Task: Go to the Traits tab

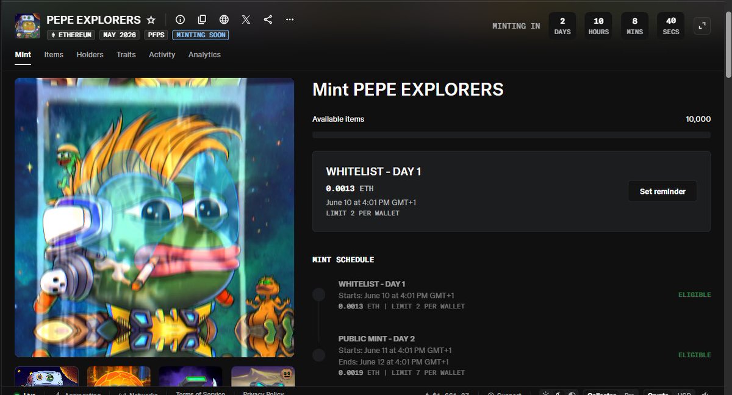Action: click(126, 55)
